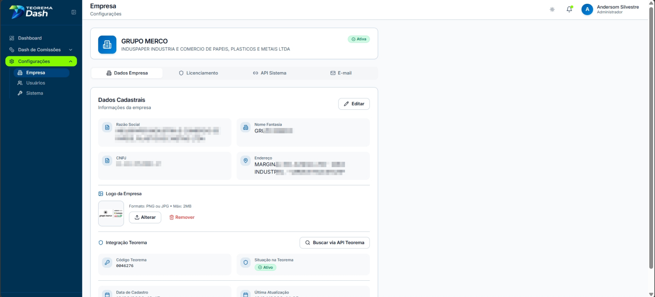The width and height of the screenshot is (655, 297).
Task: Click the Editar button
Action: (x=354, y=104)
